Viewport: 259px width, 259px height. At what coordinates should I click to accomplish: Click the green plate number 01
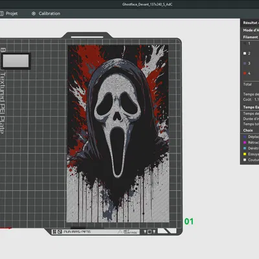189,221
